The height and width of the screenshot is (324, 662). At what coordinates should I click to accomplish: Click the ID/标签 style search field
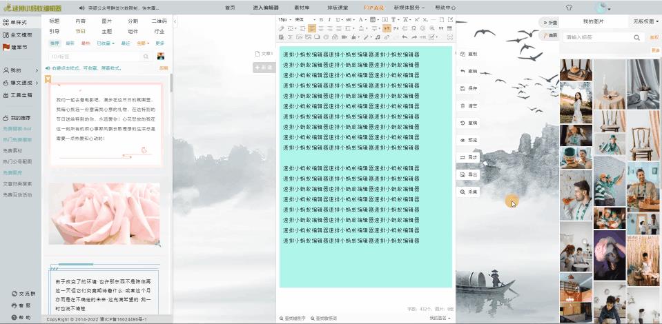click(97, 57)
